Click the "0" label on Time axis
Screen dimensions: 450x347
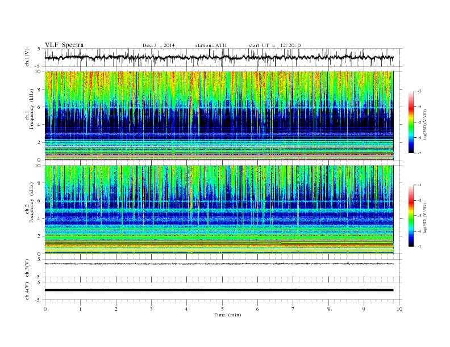[x=45, y=309]
